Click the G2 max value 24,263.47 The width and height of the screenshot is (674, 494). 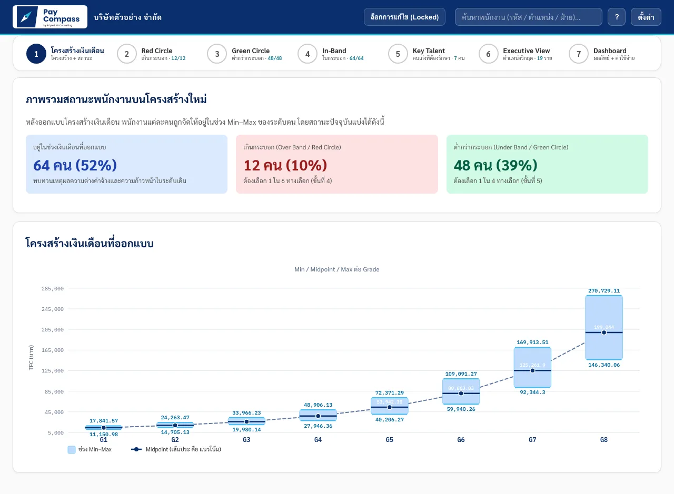click(x=175, y=418)
